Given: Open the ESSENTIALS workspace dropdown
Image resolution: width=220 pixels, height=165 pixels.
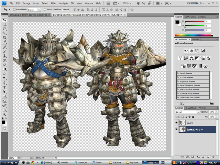Looking at the screenshot, I should point(196,3).
